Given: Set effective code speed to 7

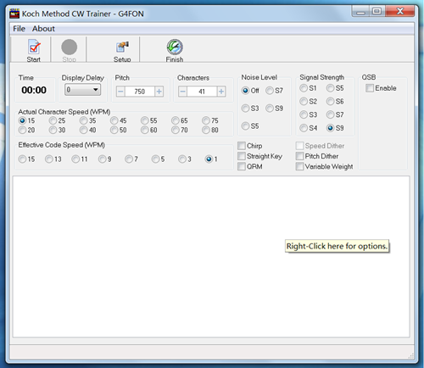Looking at the screenshot, I should tap(129, 159).
